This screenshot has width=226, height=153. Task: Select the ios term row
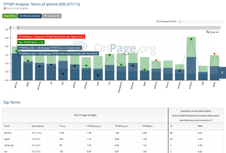113,151
